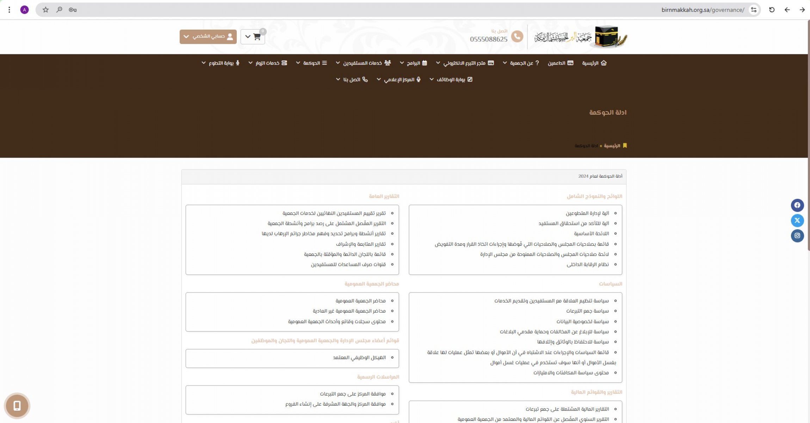The width and height of the screenshot is (810, 423).
Task: Open the Instagram social icon
Action: (x=797, y=236)
